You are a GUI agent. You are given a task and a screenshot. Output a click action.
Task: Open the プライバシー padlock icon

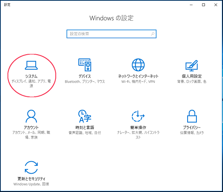click(192, 116)
